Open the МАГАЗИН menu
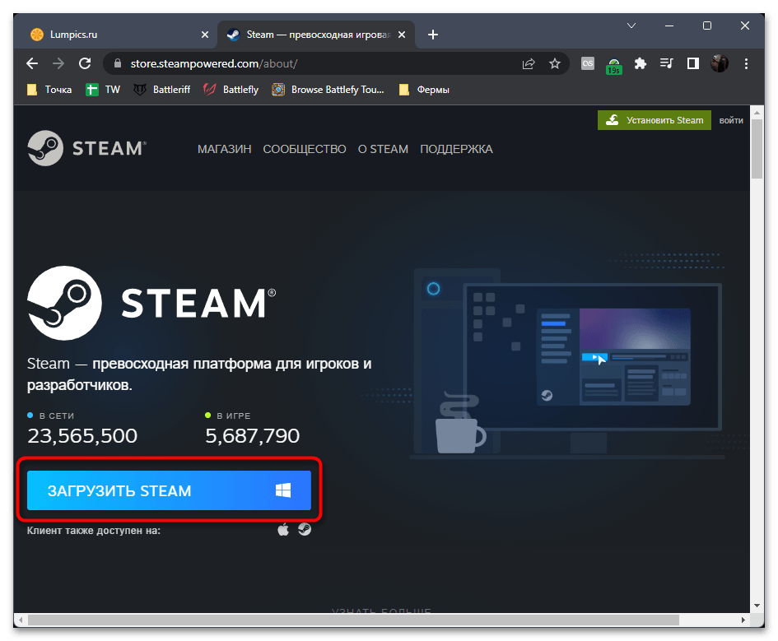 224,149
